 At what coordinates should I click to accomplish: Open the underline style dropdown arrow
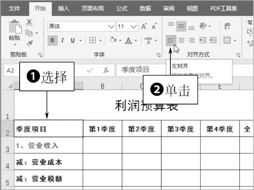(80, 40)
